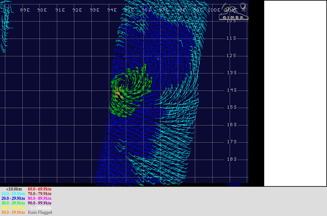
Task: Click the 12S latitude label
Action: [x=232, y=55]
